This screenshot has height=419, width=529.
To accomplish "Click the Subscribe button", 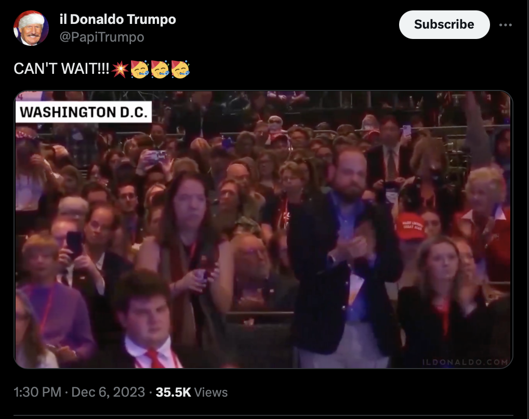I will click(444, 24).
